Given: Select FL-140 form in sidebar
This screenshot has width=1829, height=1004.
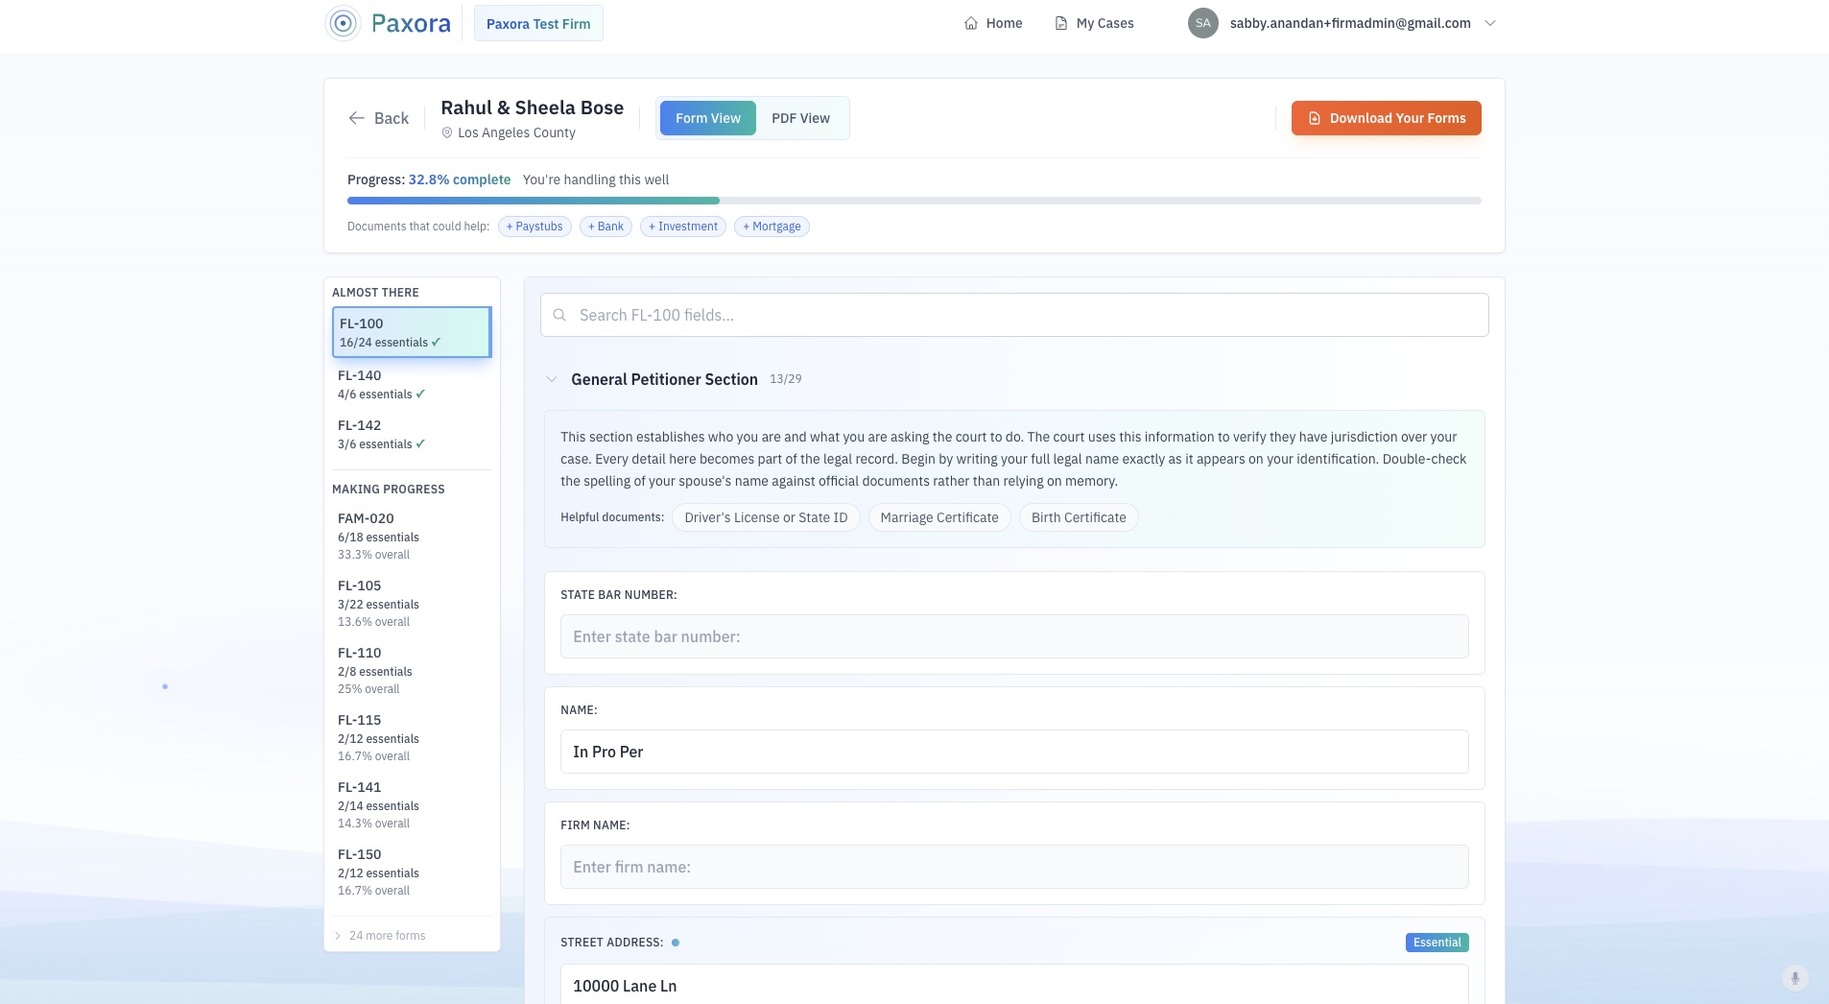Looking at the screenshot, I should [x=411, y=384].
